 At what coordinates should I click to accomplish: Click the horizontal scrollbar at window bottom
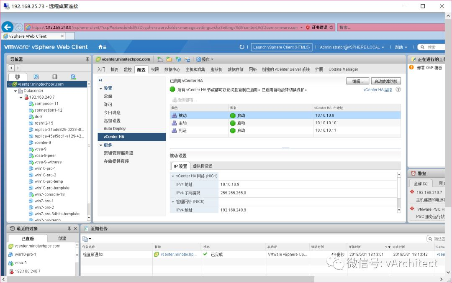tap(161, 279)
